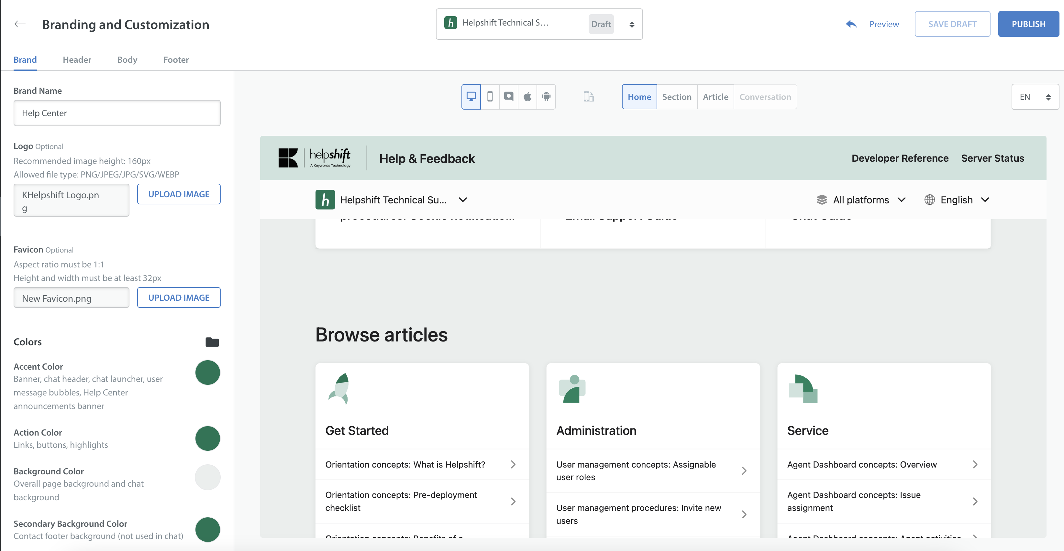Open the Server Status link
Image resolution: width=1064 pixels, height=551 pixels.
coord(992,158)
